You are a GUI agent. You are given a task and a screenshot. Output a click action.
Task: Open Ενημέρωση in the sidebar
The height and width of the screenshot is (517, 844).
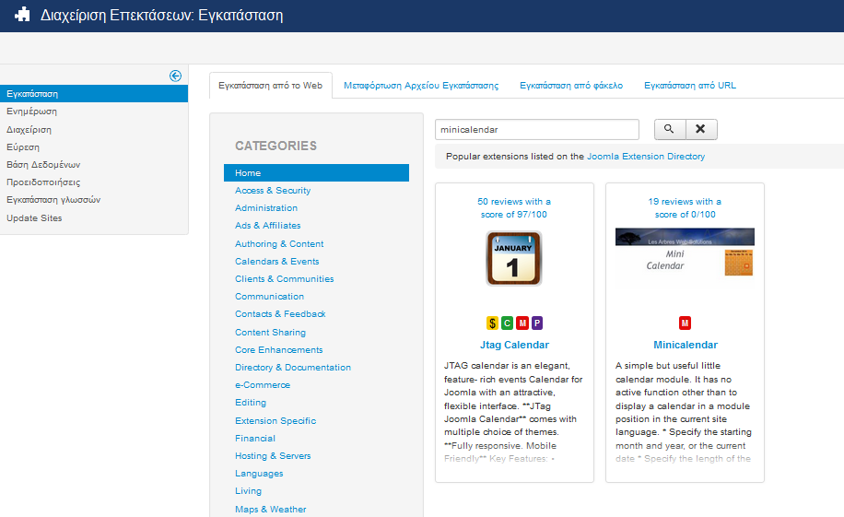point(31,112)
